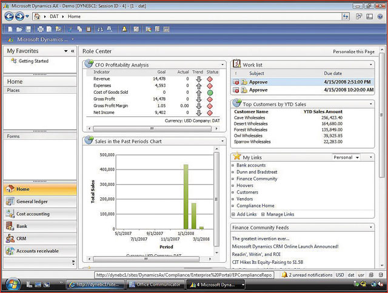The image size is (388, 293).
Task: Click Add Links in My Links
Action: coord(247,214)
